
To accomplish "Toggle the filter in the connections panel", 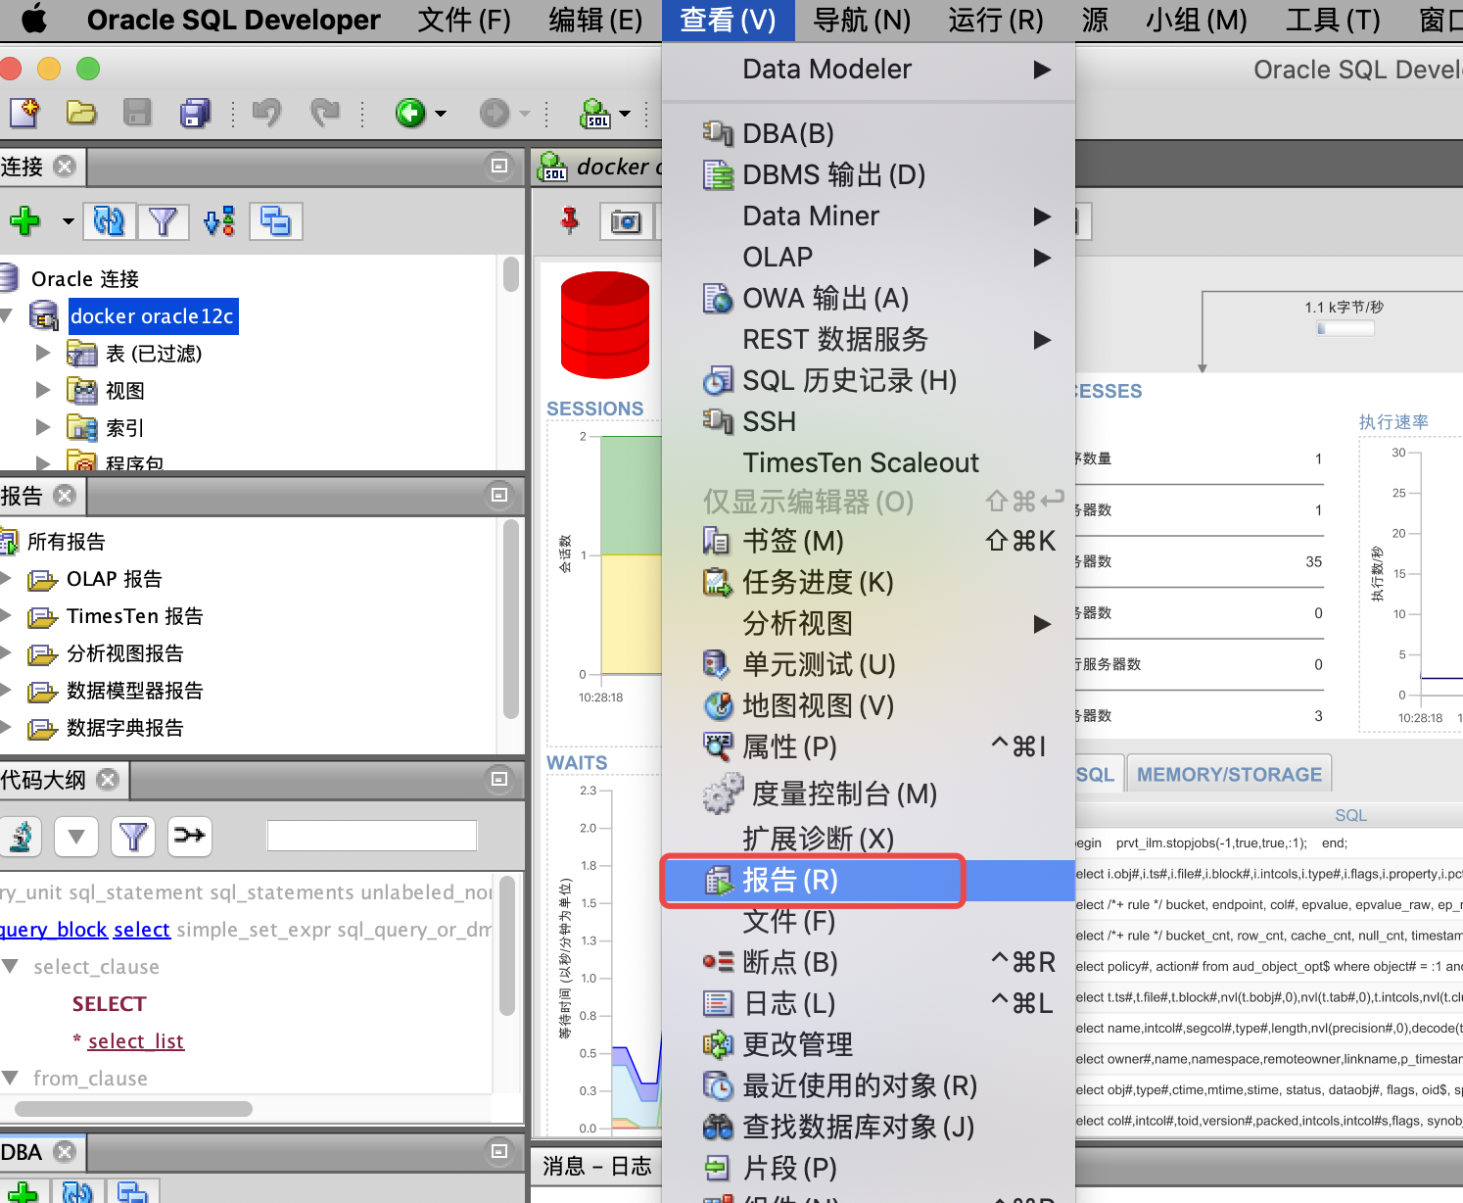I will tap(164, 221).
